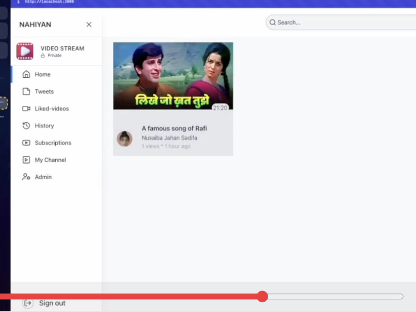Screen dimensions: 416x312
Task: Open the Rafi song video thumbnail
Action: [173, 76]
